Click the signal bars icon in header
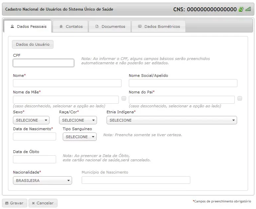 tap(248, 9)
